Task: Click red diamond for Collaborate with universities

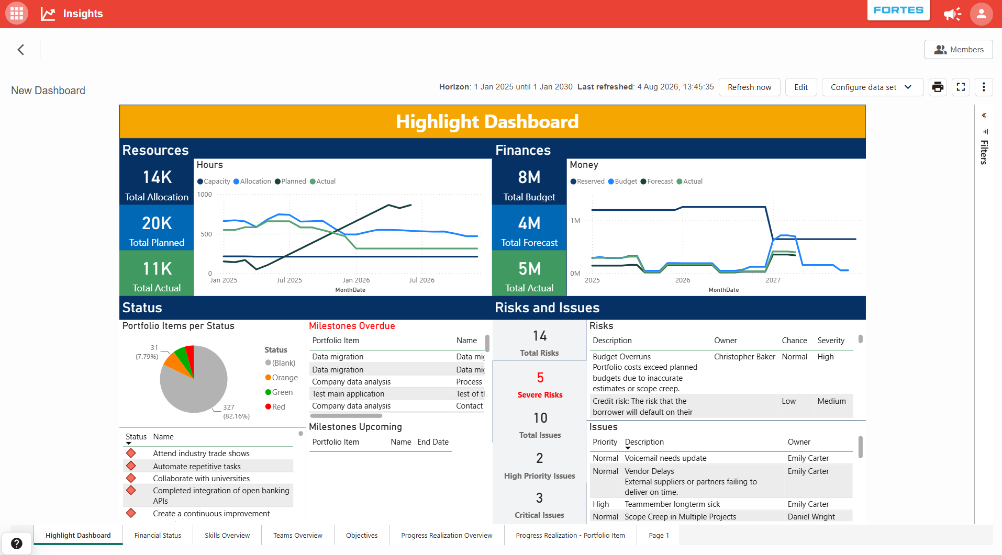Action: coord(131,478)
